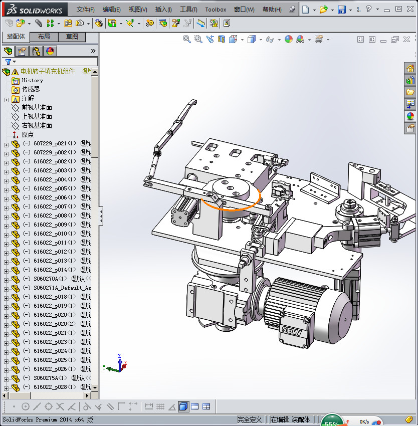Viewport: 418px width, 426px height.
Task: Open the 工具(T) menu
Action: pos(188,10)
